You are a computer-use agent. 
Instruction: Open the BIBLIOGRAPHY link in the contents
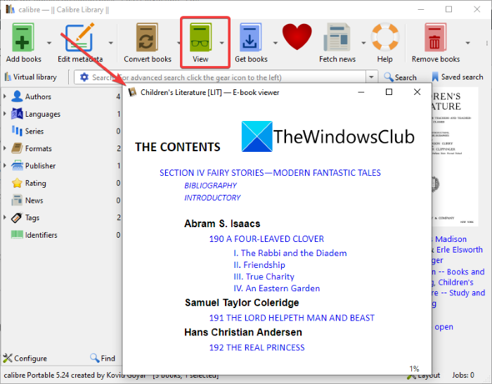click(x=211, y=186)
